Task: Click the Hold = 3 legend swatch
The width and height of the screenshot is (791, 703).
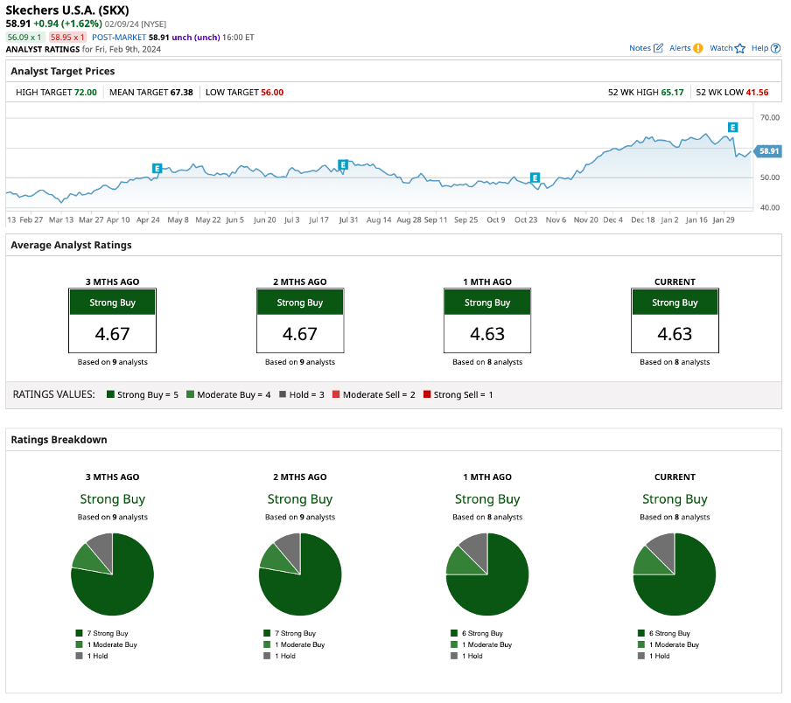Action: click(283, 394)
